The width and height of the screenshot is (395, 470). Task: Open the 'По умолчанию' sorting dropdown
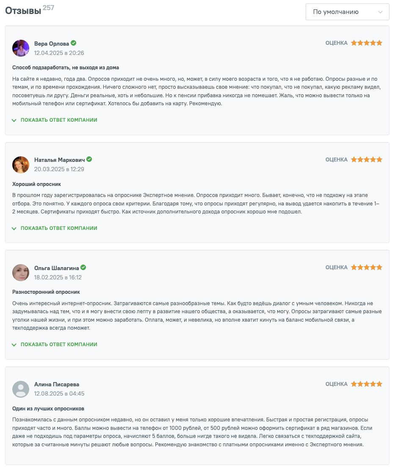347,12
